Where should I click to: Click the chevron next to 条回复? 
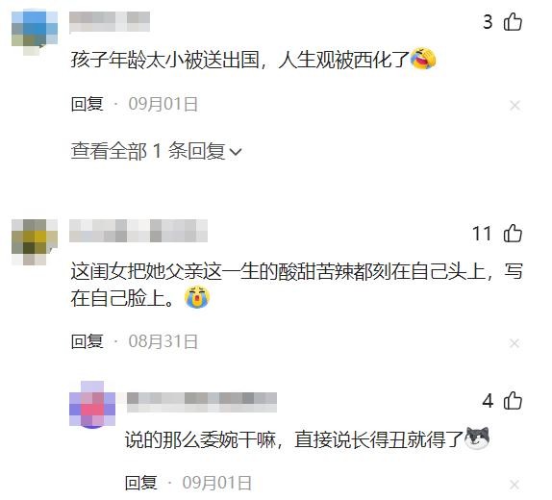[x=236, y=152]
